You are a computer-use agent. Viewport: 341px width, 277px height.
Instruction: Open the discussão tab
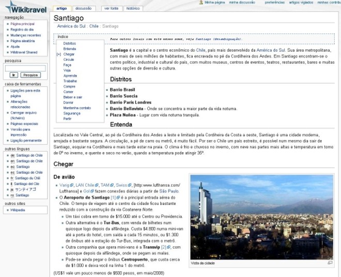(x=84, y=9)
